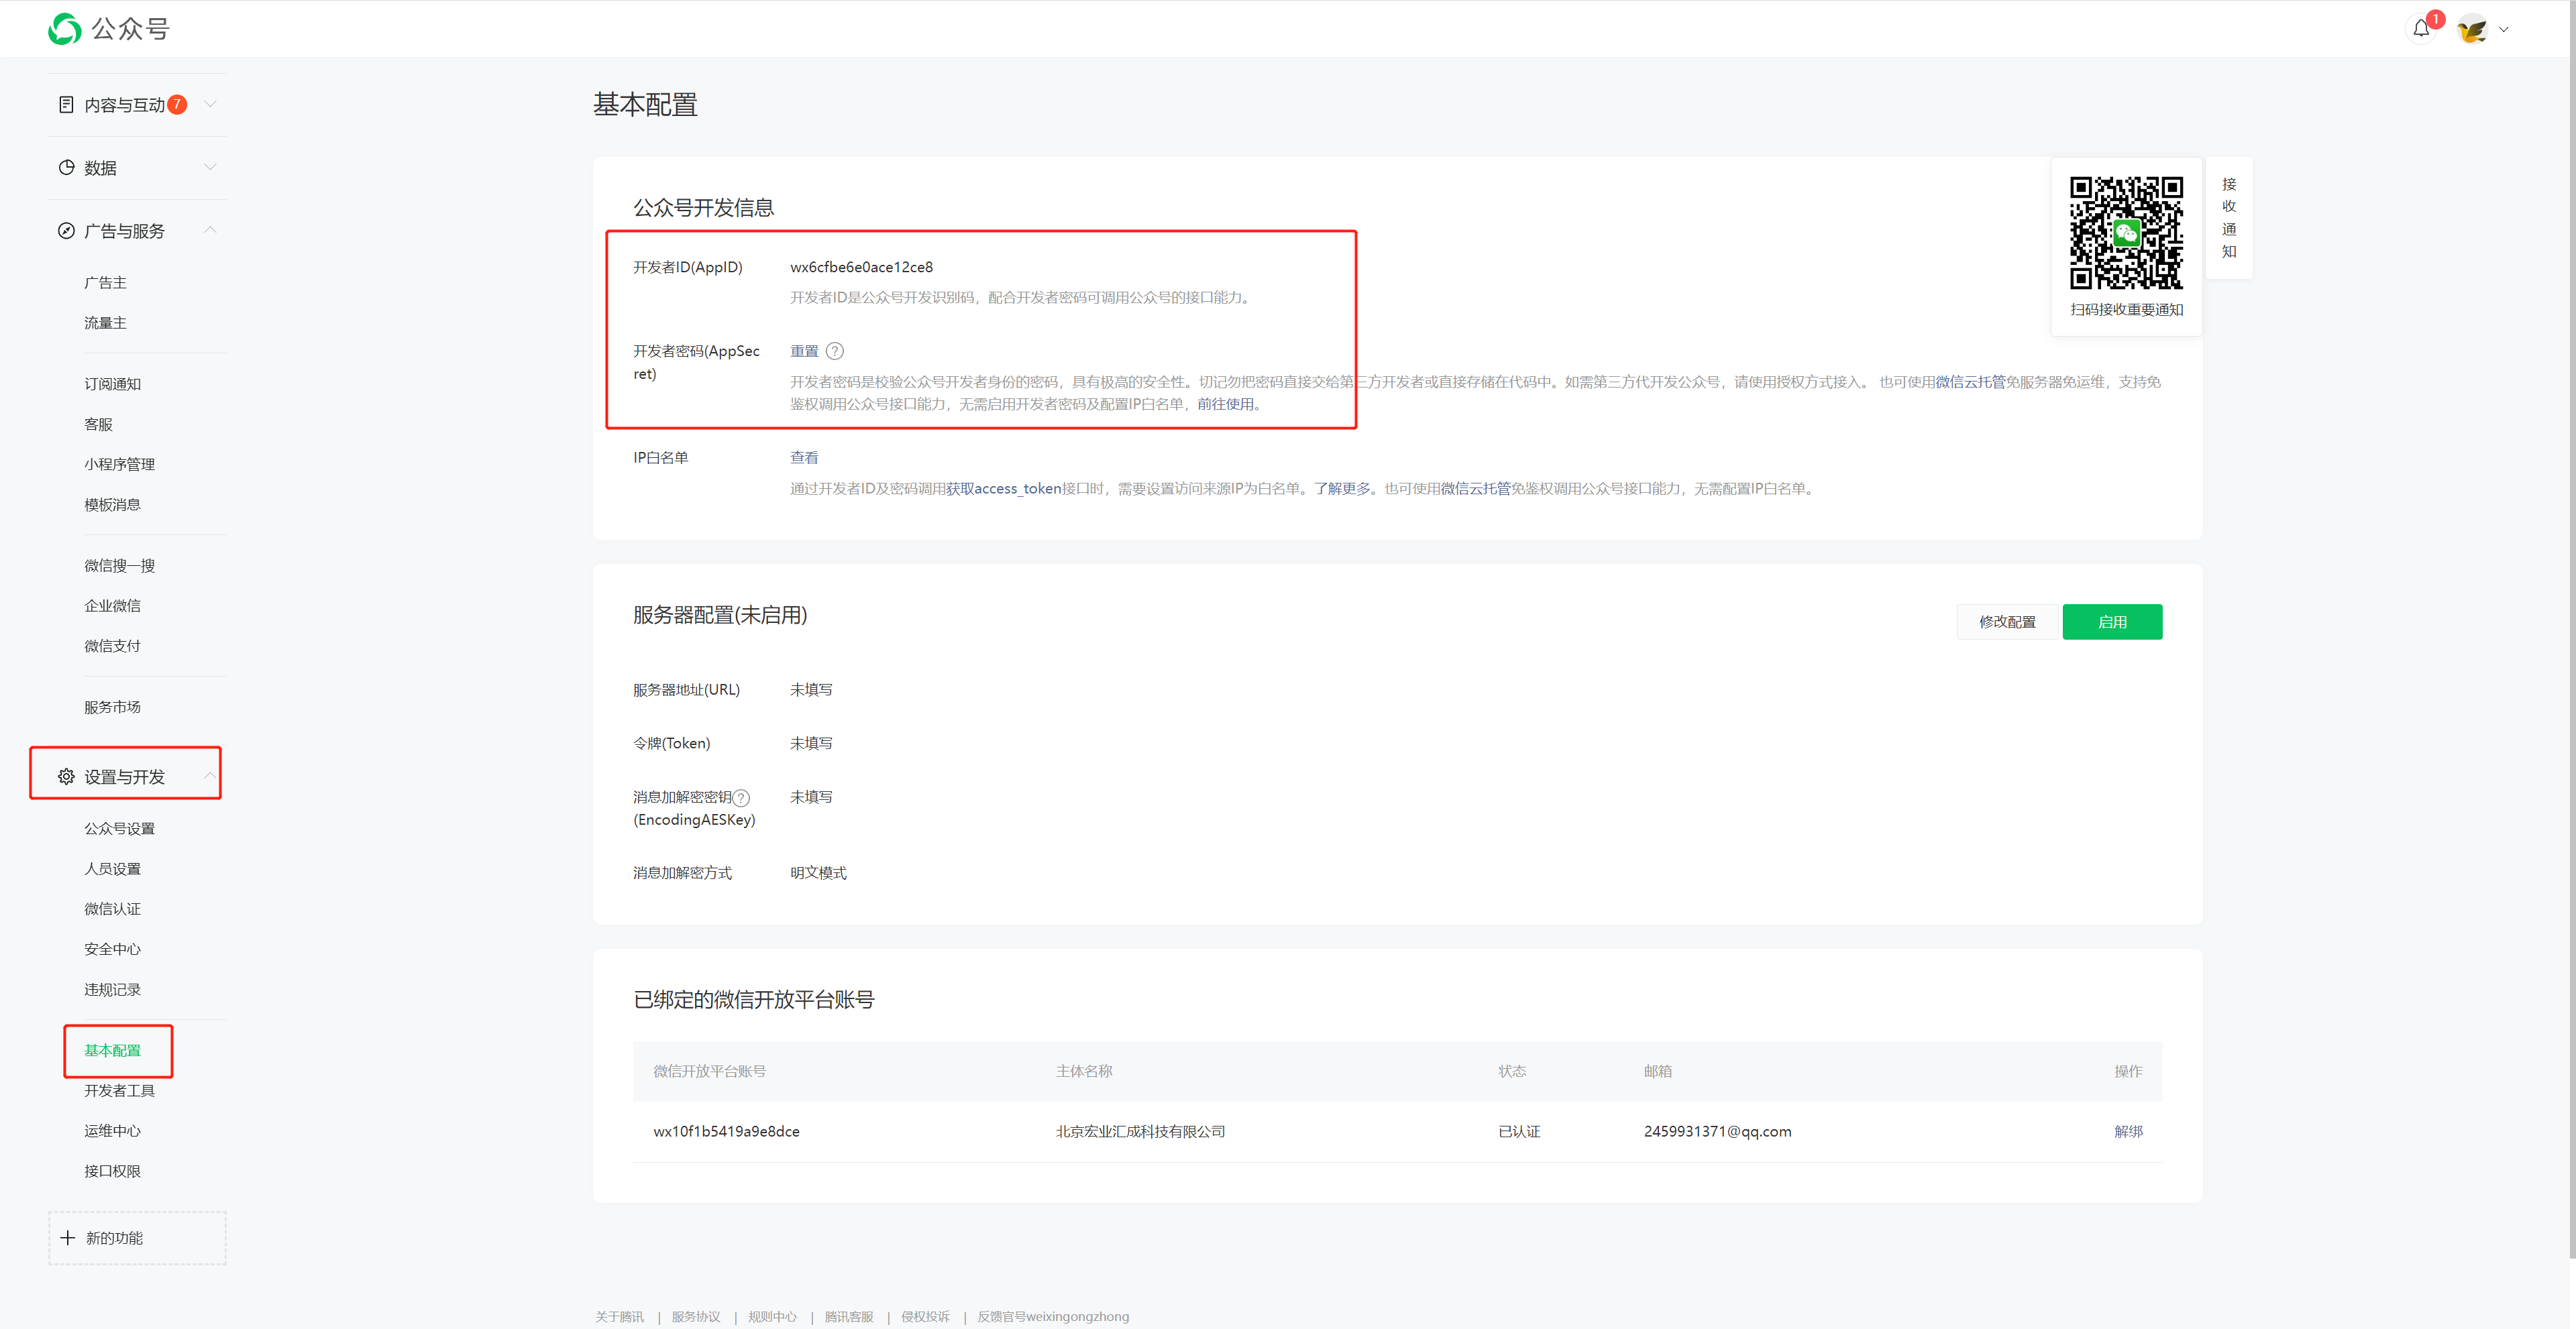This screenshot has height=1329, width=2576.
Task: Click the 内容与互动 document icon
Action: click(66, 105)
